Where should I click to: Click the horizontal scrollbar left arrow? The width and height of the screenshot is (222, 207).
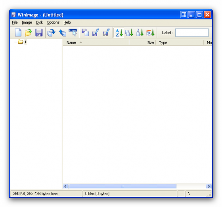65,186
